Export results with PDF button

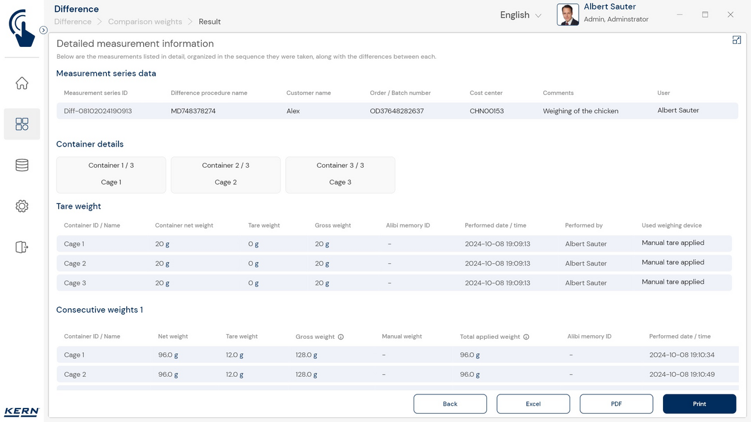click(616, 404)
